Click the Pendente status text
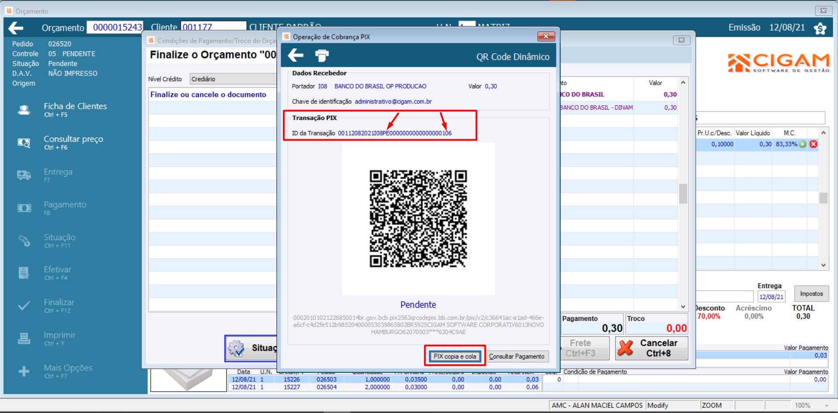 (x=418, y=305)
